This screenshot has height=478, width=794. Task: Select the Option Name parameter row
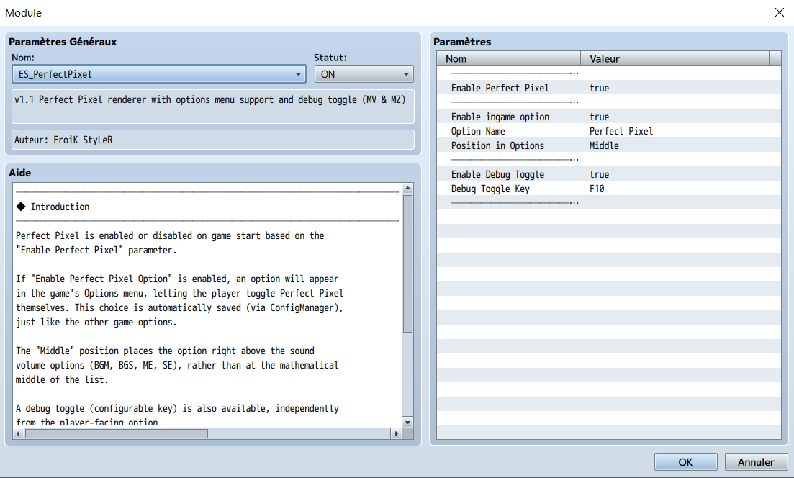609,131
